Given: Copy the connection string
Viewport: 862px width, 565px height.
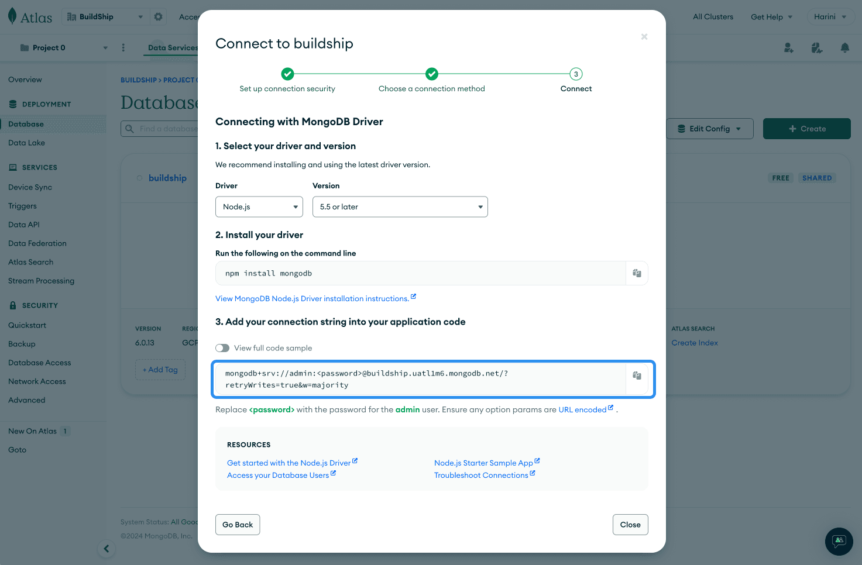Looking at the screenshot, I should click(x=637, y=375).
